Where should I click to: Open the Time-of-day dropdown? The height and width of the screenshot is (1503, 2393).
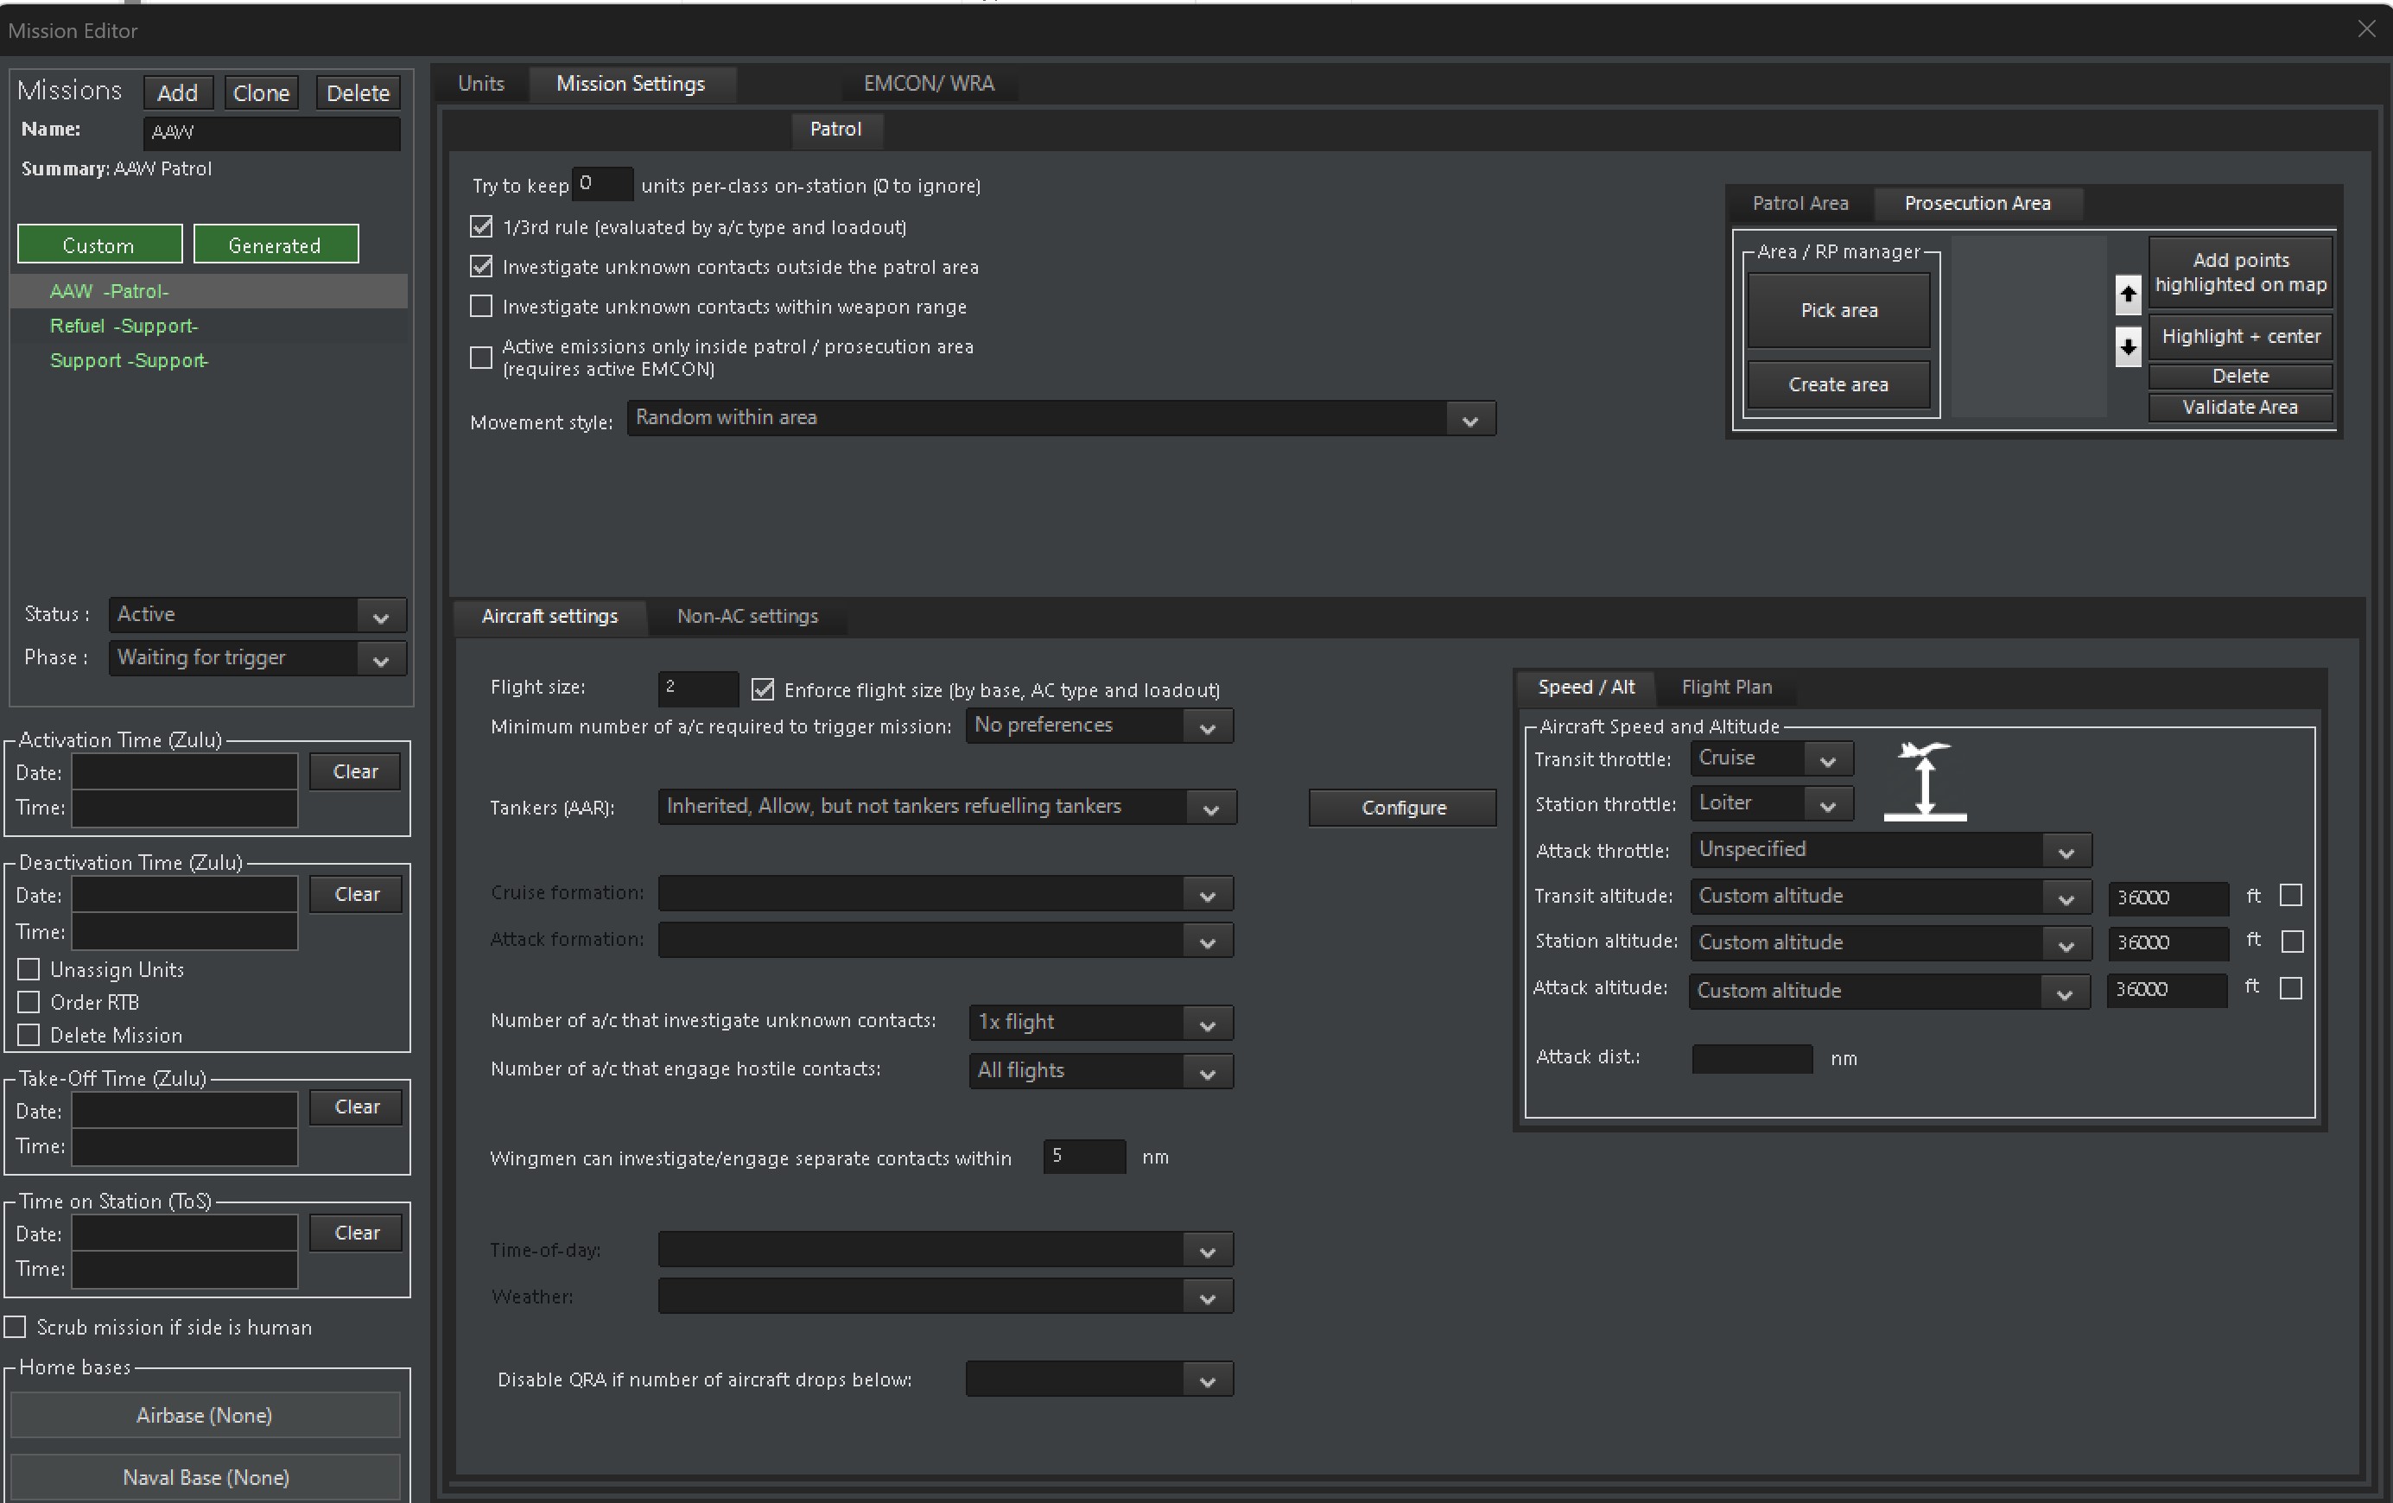[x=945, y=1250]
